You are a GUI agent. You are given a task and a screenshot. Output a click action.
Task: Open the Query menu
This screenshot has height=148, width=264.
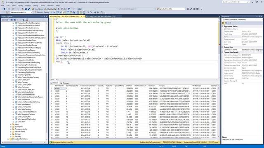pyautogui.click(x=20, y=5)
